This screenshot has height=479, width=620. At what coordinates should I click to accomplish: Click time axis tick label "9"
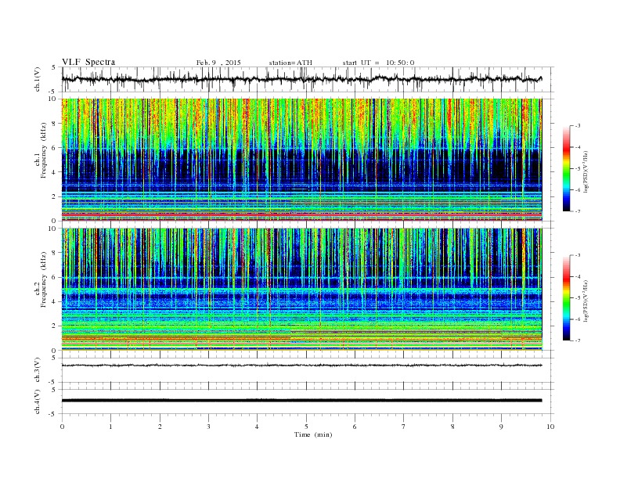coord(501,427)
